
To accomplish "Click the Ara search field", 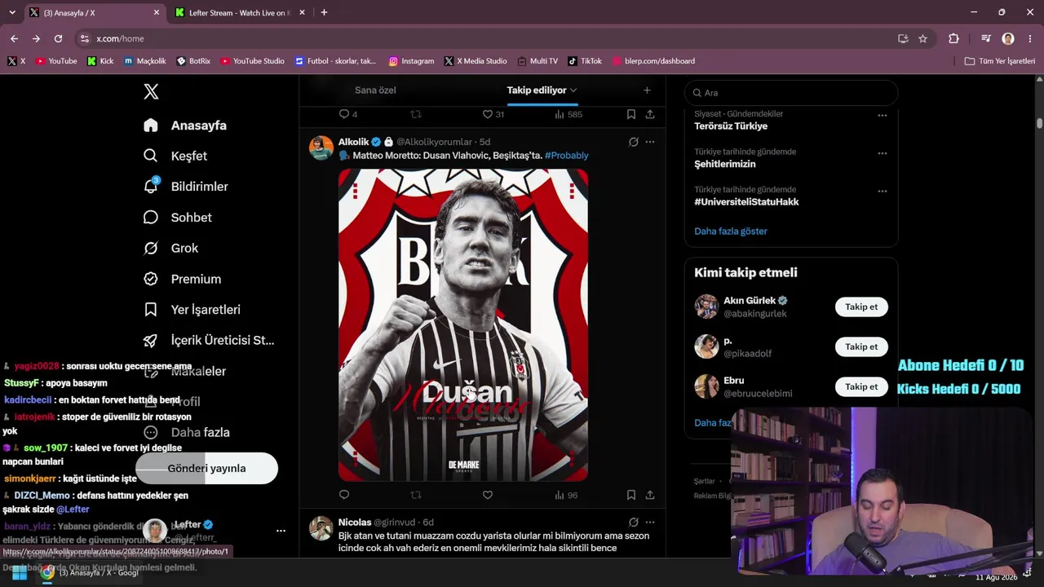I will [791, 93].
